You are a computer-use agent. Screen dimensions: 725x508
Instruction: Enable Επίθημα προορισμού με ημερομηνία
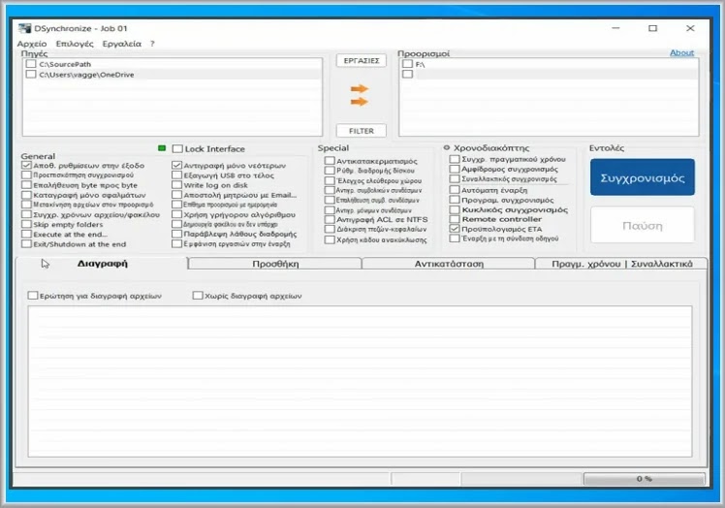pyautogui.click(x=176, y=205)
